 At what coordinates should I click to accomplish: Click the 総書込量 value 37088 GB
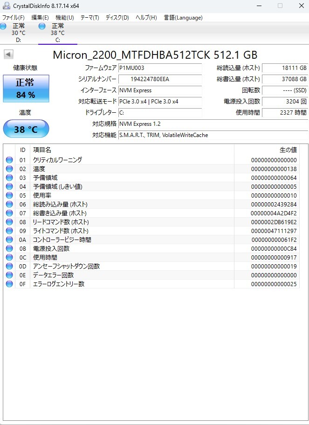point(285,79)
